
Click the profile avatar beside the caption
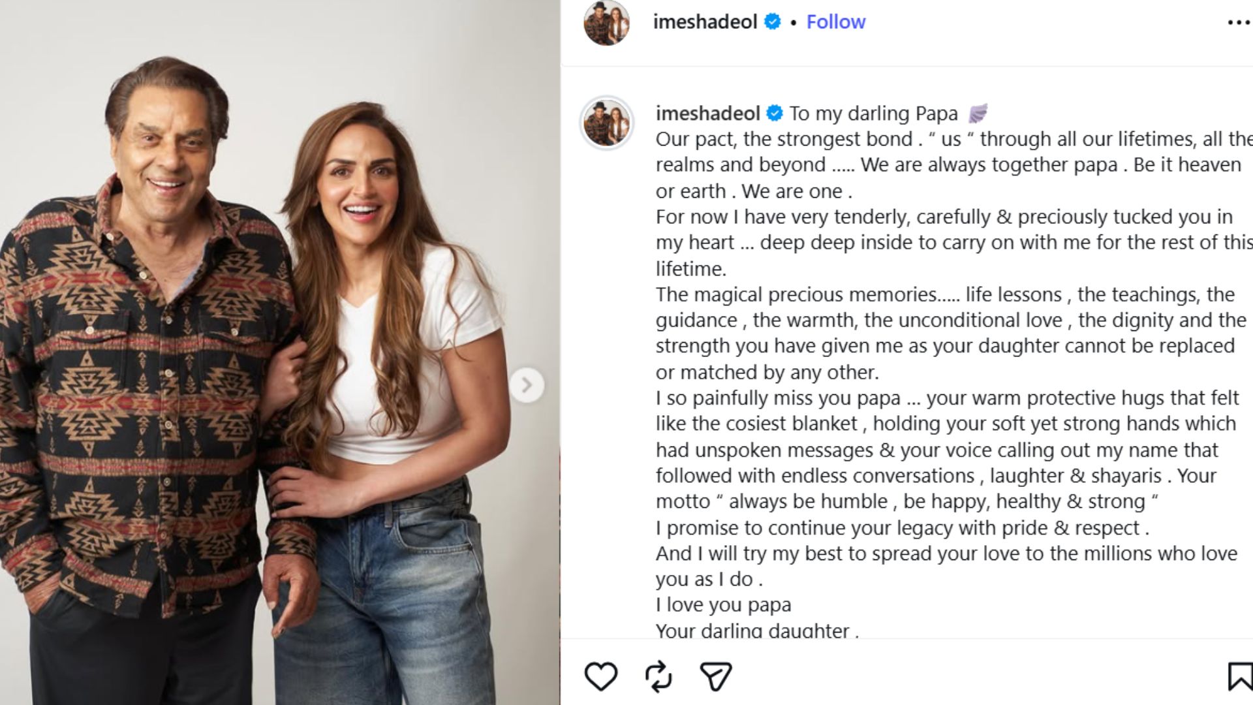607,123
